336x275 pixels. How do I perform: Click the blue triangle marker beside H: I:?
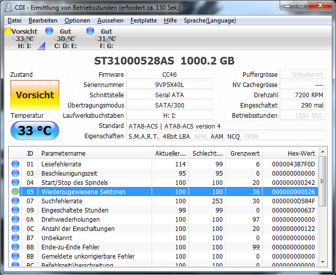tap(41, 46)
